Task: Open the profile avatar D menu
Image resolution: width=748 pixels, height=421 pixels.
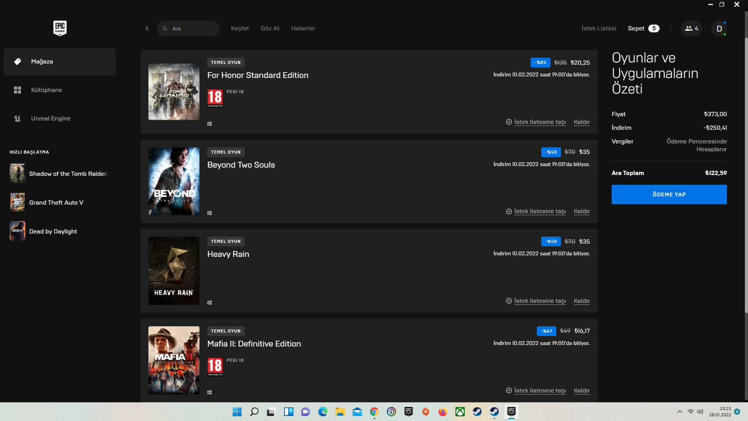Action: 719,28
